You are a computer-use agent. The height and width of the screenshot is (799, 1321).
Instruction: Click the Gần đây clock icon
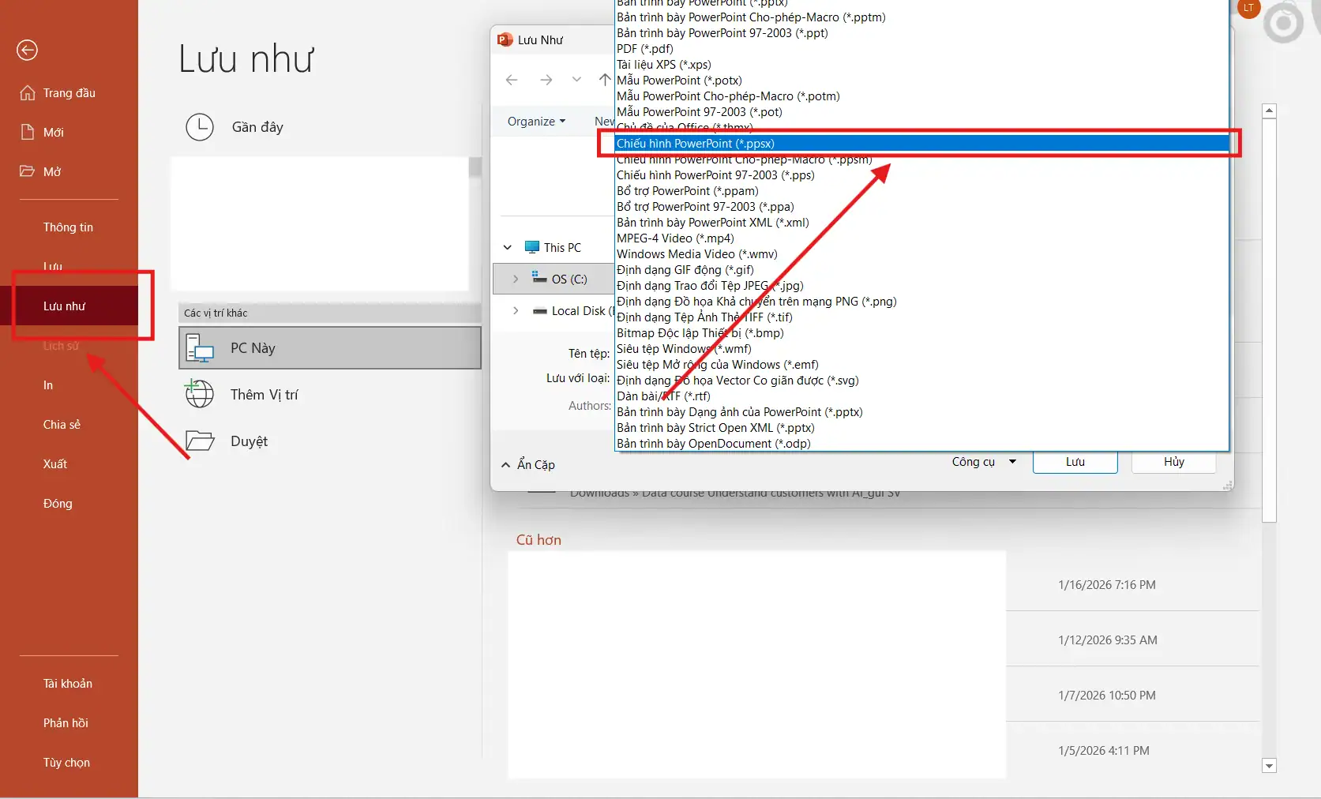point(200,126)
